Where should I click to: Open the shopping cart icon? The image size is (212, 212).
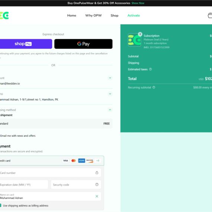pyautogui.click(x=210, y=15)
